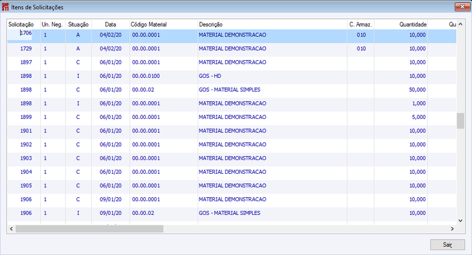The height and width of the screenshot is (255, 472).
Task: Click the left arrow of the horizontal scrollbar
Action: [x=11, y=229]
